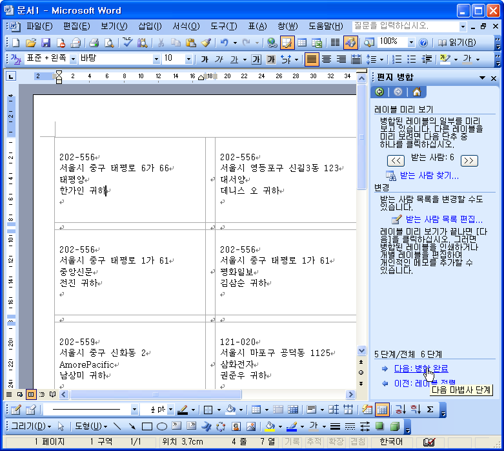Open the 도구(T) menu
504x451 pixels.
pyautogui.click(x=224, y=26)
